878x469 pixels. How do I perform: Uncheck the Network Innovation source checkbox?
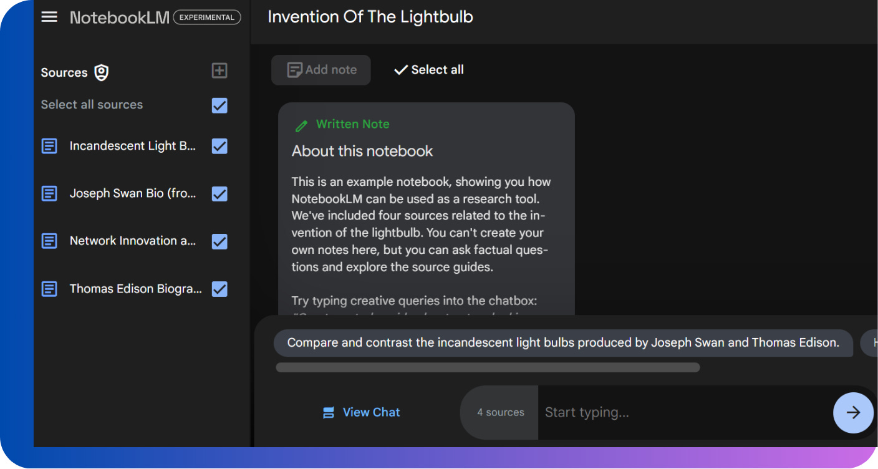tap(219, 241)
